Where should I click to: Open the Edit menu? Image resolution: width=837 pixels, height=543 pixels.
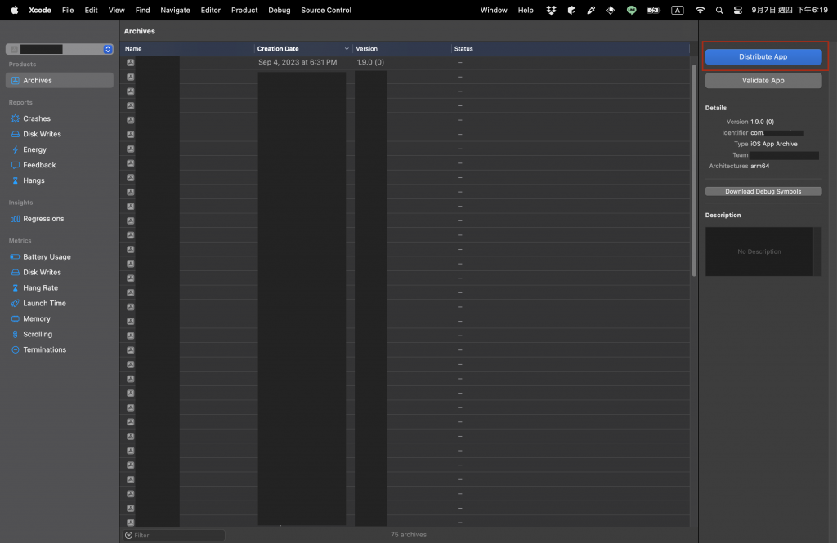pyautogui.click(x=92, y=10)
